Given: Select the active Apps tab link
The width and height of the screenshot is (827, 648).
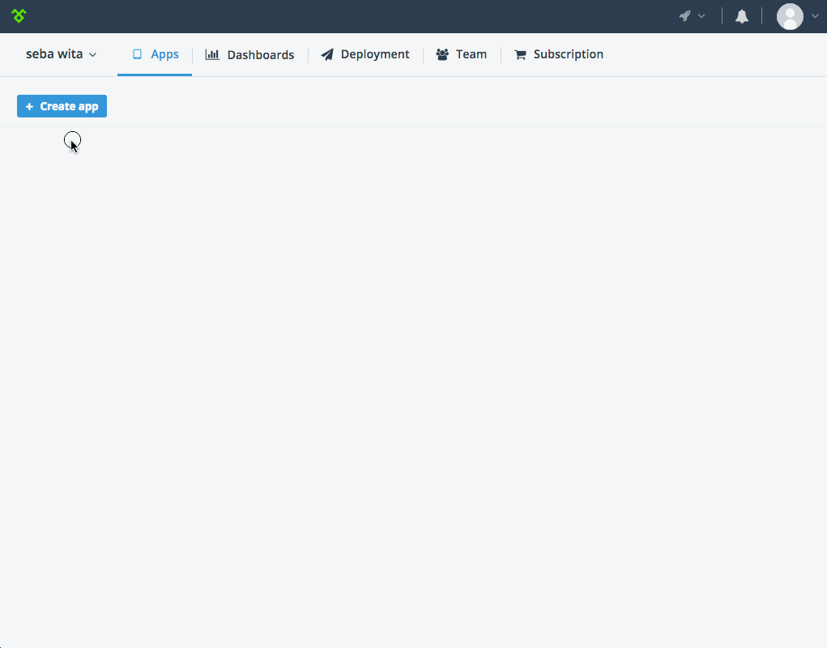Looking at the screenshot, I should [x=164, y=54].
